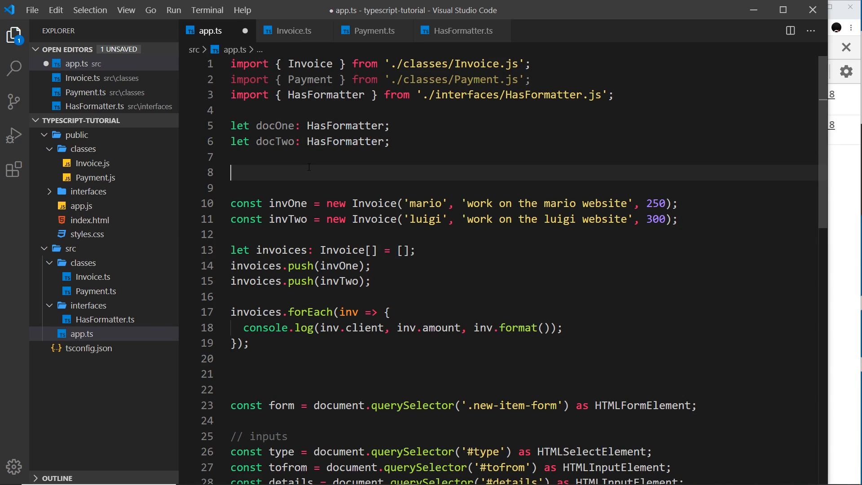Click the X button in right-side window
The height and width of the screenshot is (485, 862).
(x=846, y=47)
